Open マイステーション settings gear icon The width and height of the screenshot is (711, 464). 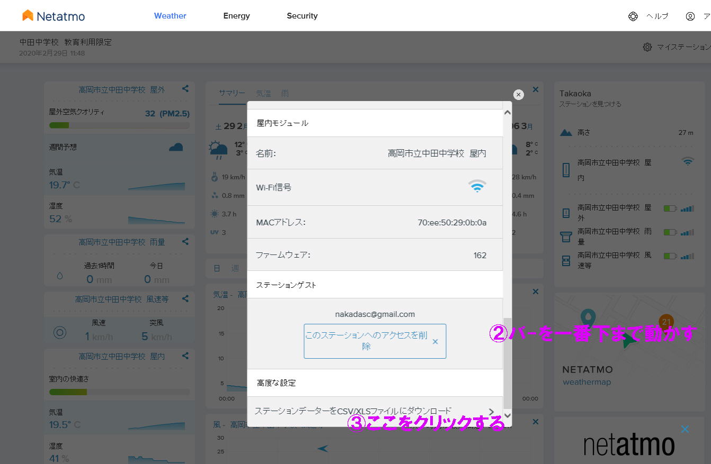(x=647, y=47)
